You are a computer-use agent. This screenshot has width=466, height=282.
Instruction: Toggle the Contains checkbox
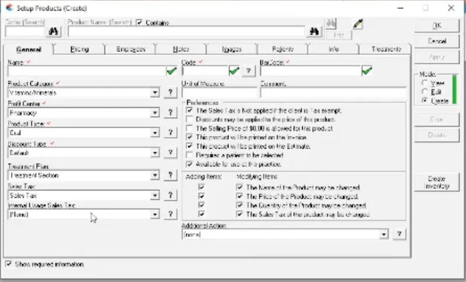[139, 23]
